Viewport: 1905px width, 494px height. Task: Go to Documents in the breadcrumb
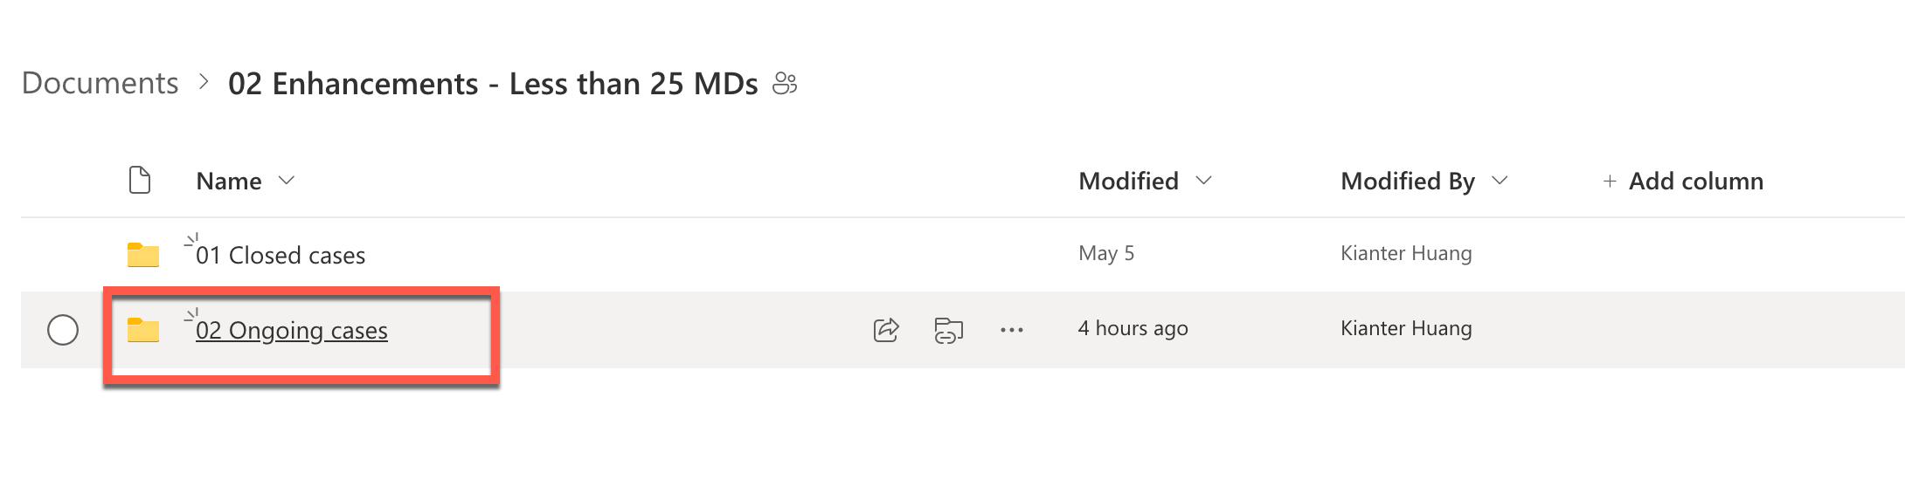[x=100, y=84]
